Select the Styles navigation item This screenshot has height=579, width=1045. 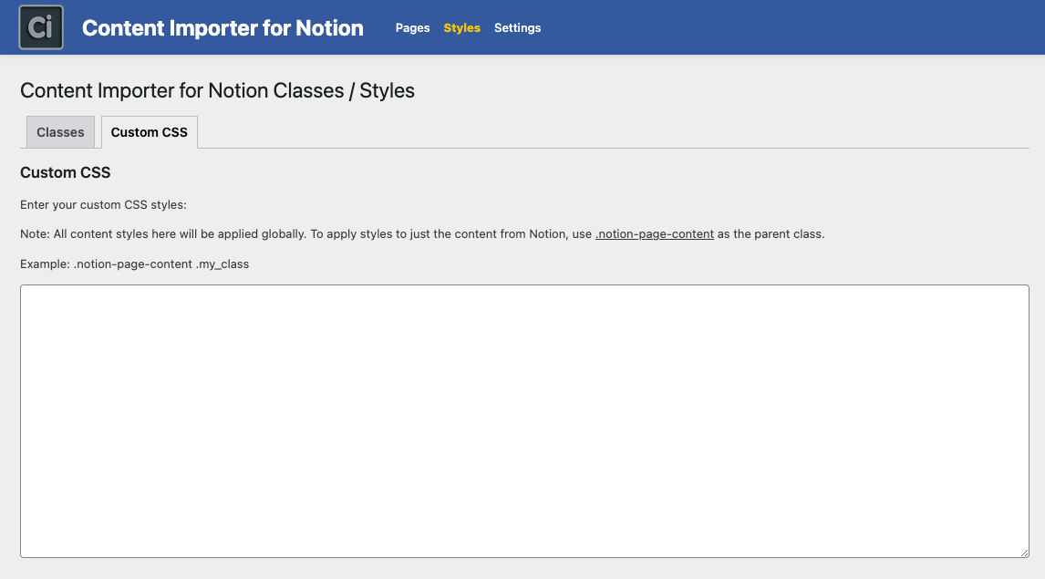(x=461, y=28)
